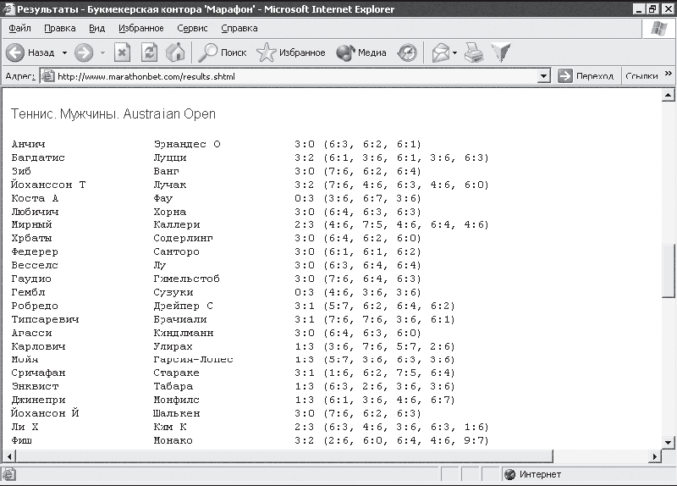677x486 pixels.
Task: Go to the home page icon
Action: coord(175,52)
